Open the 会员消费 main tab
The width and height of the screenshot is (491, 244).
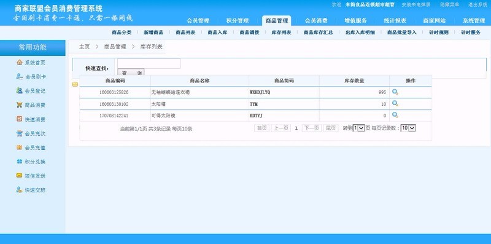coord(316,21)
